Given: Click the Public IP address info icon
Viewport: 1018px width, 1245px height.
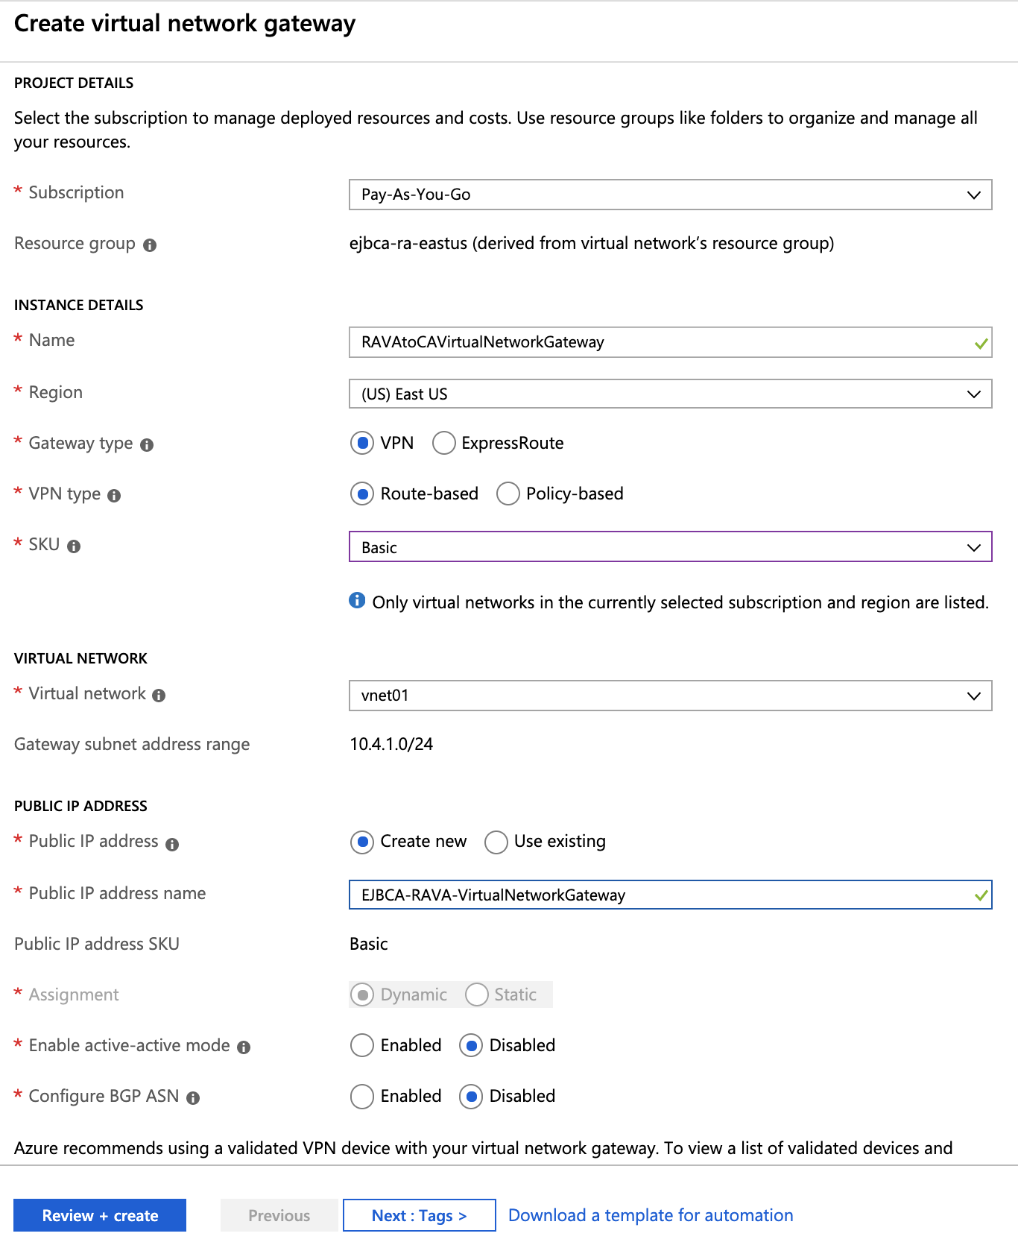Looking at the screenshot, I should coord(172,845).
